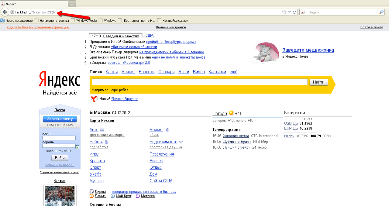Open the Личные настройки link
389x206 pixels.
tap(171, 27)
